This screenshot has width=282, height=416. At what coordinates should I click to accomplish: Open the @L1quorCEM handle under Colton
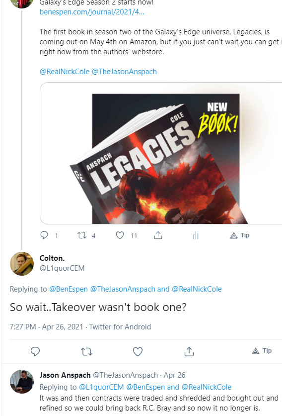point(62,268)
